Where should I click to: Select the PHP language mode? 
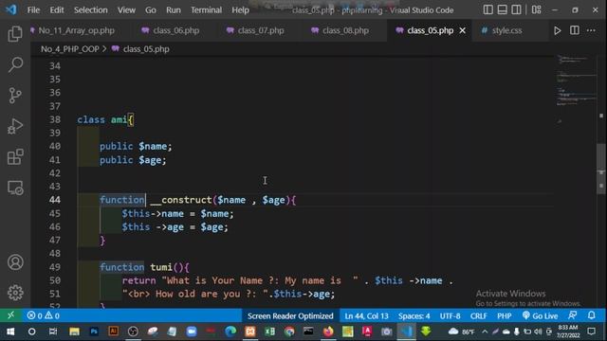(x=504, y=315)
